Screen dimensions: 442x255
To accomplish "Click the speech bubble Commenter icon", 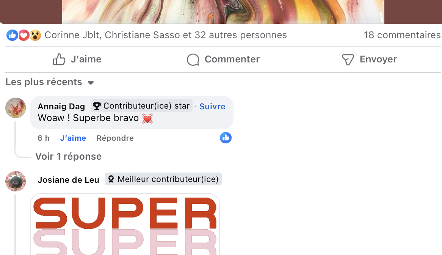I will point(193,60).
